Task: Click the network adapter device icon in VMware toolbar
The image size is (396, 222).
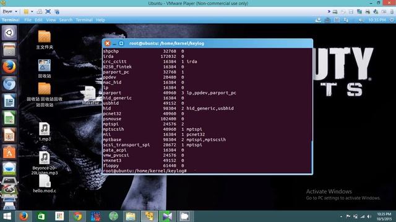Action: click(x=359, y=12)
